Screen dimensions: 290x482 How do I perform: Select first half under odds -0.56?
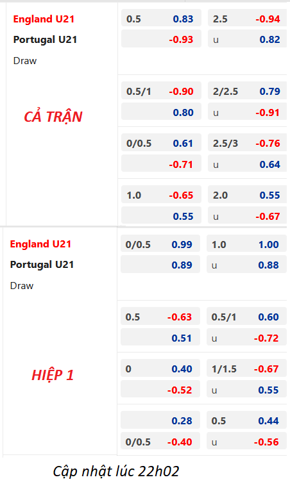246,442
